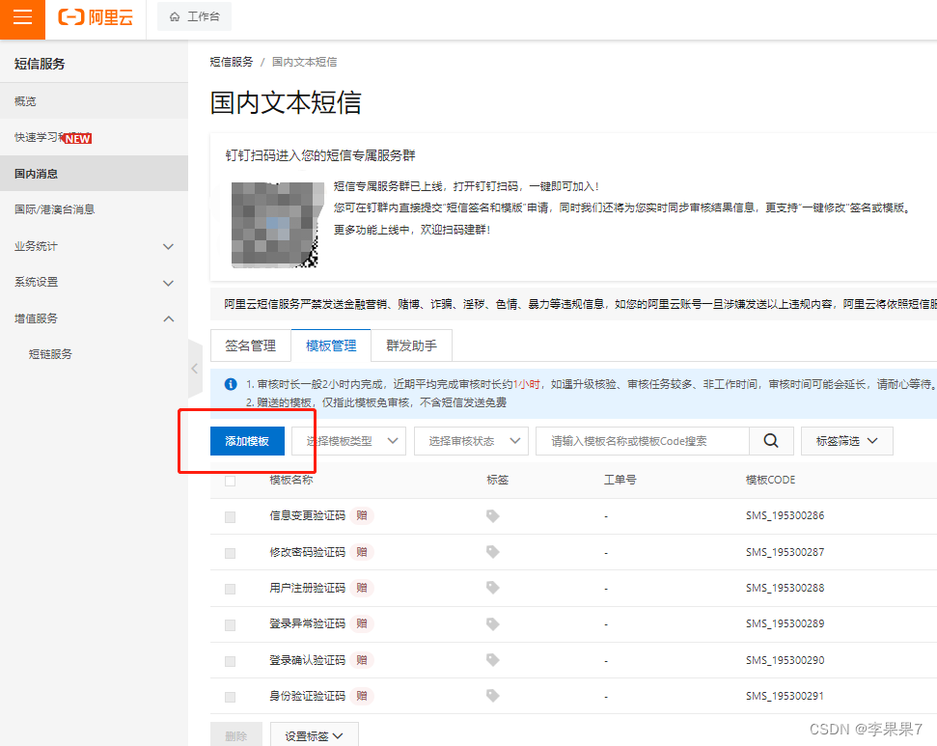Viewport: 937px width, 746px height.
Task: Expand the 系统设置 sidebar section
Action: click(x=94, y=282)
